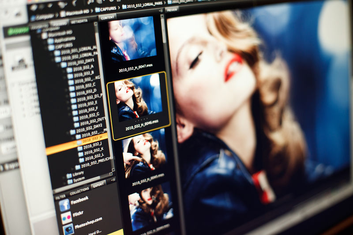Click the Flickr export icon

67,218
